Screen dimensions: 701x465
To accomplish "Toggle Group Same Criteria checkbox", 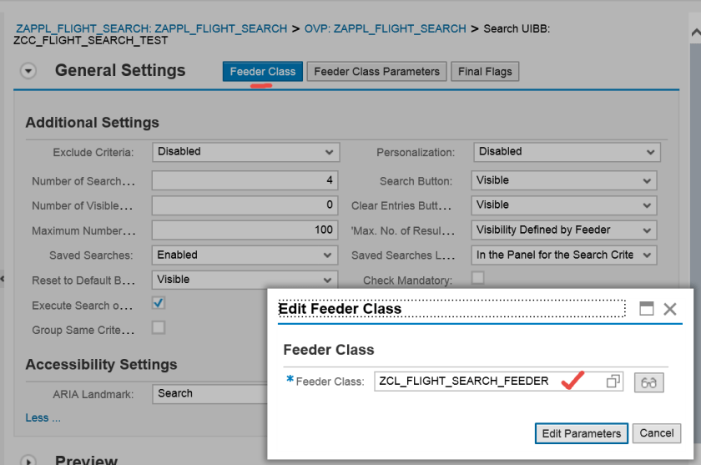I will pos(159,328).
